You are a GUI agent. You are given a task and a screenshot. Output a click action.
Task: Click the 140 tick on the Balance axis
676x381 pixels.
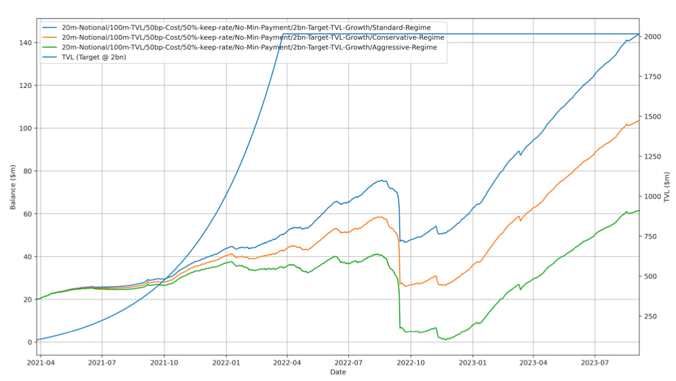point(26,42)
